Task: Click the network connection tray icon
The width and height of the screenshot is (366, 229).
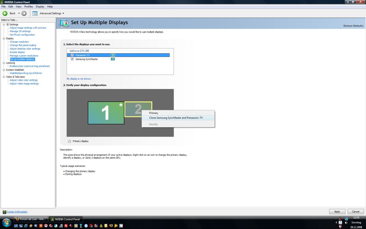Action: click(346, 219)
